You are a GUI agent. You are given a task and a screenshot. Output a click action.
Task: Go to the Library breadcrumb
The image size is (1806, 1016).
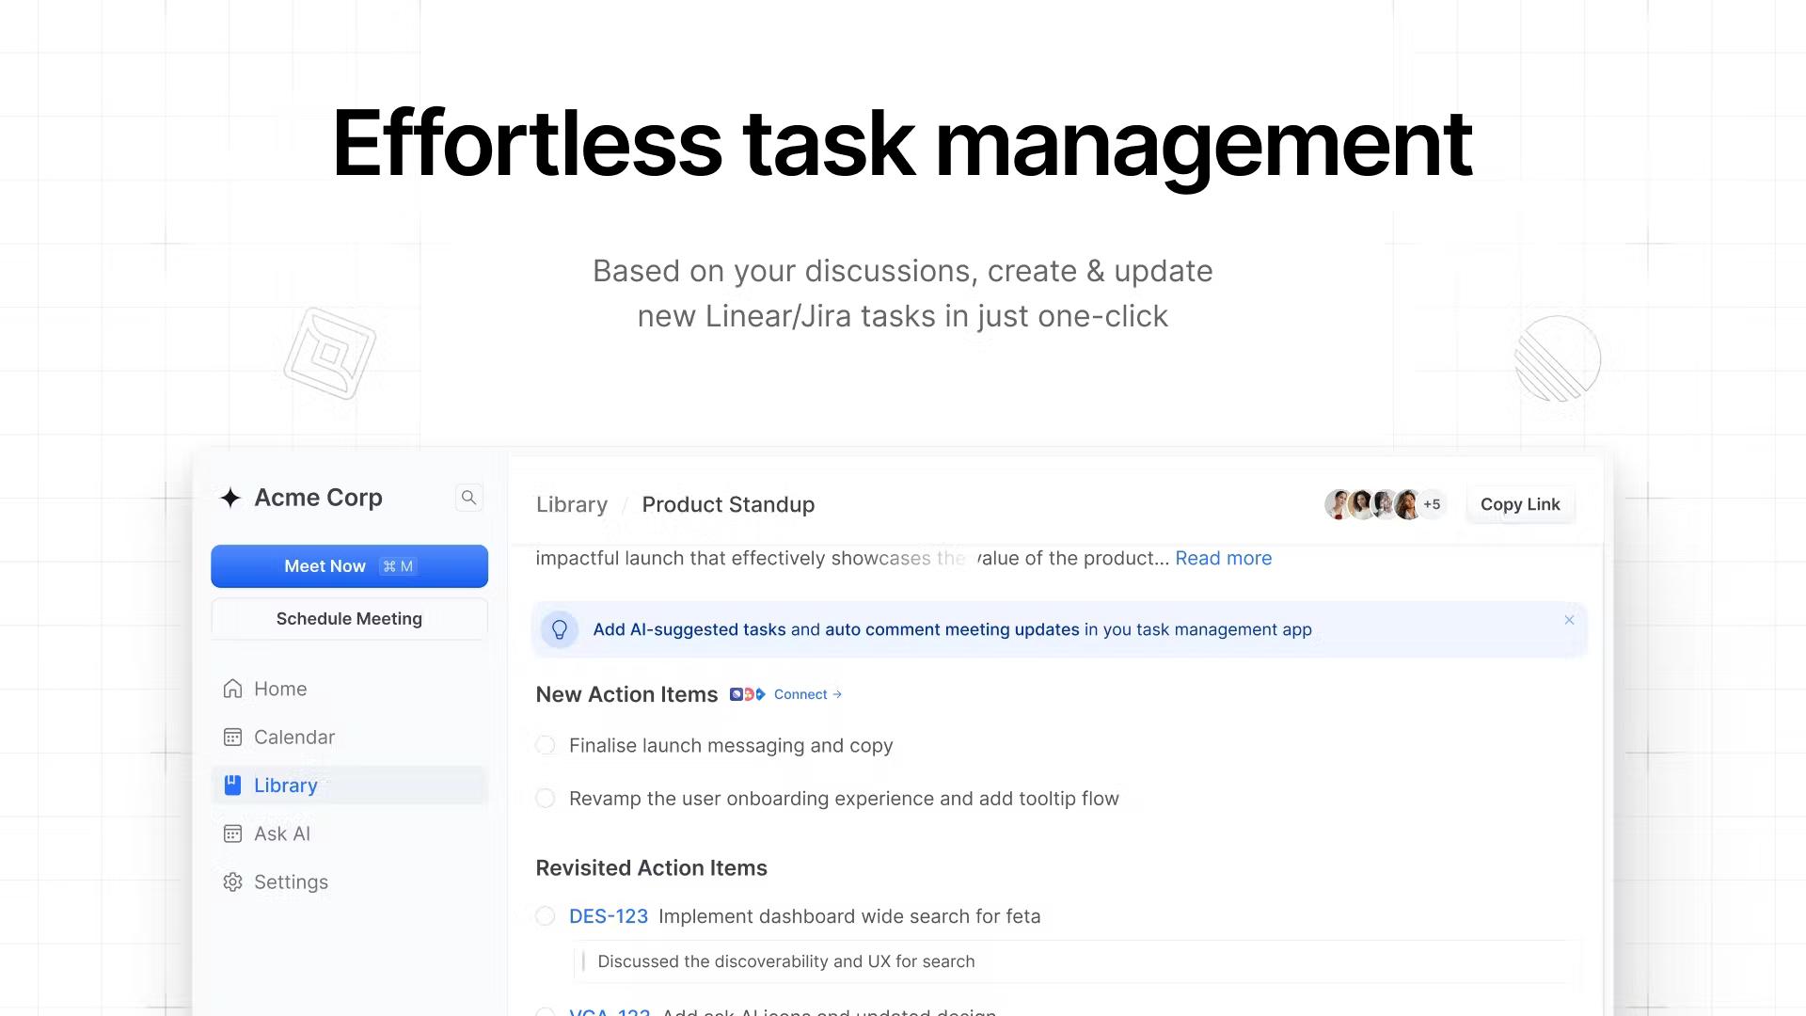[x=571, y=505]
